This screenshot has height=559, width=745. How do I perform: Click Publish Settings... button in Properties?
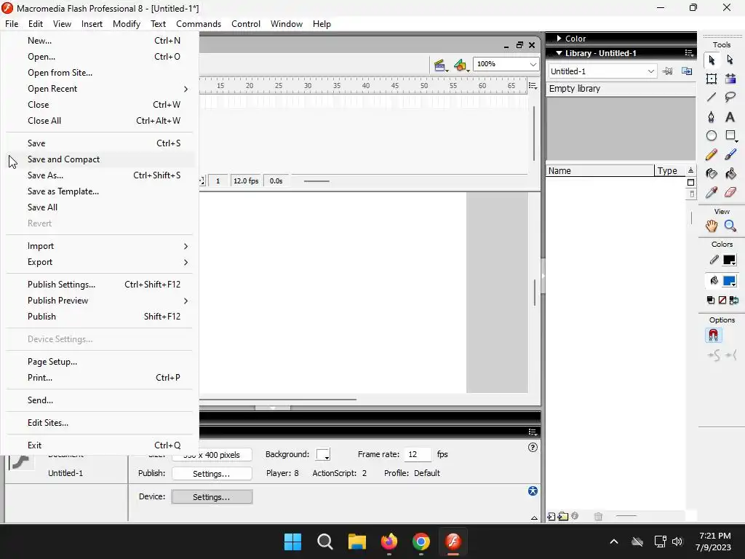pos(212,474)
